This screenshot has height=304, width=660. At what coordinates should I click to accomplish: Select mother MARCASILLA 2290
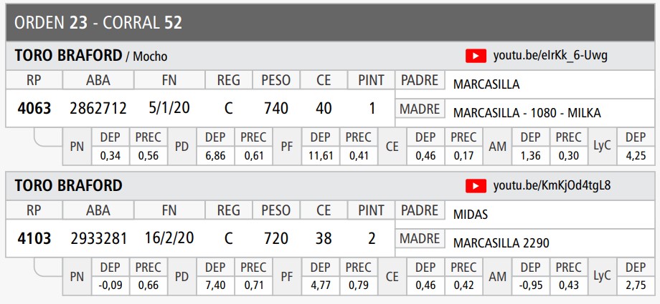coord(501,243)
